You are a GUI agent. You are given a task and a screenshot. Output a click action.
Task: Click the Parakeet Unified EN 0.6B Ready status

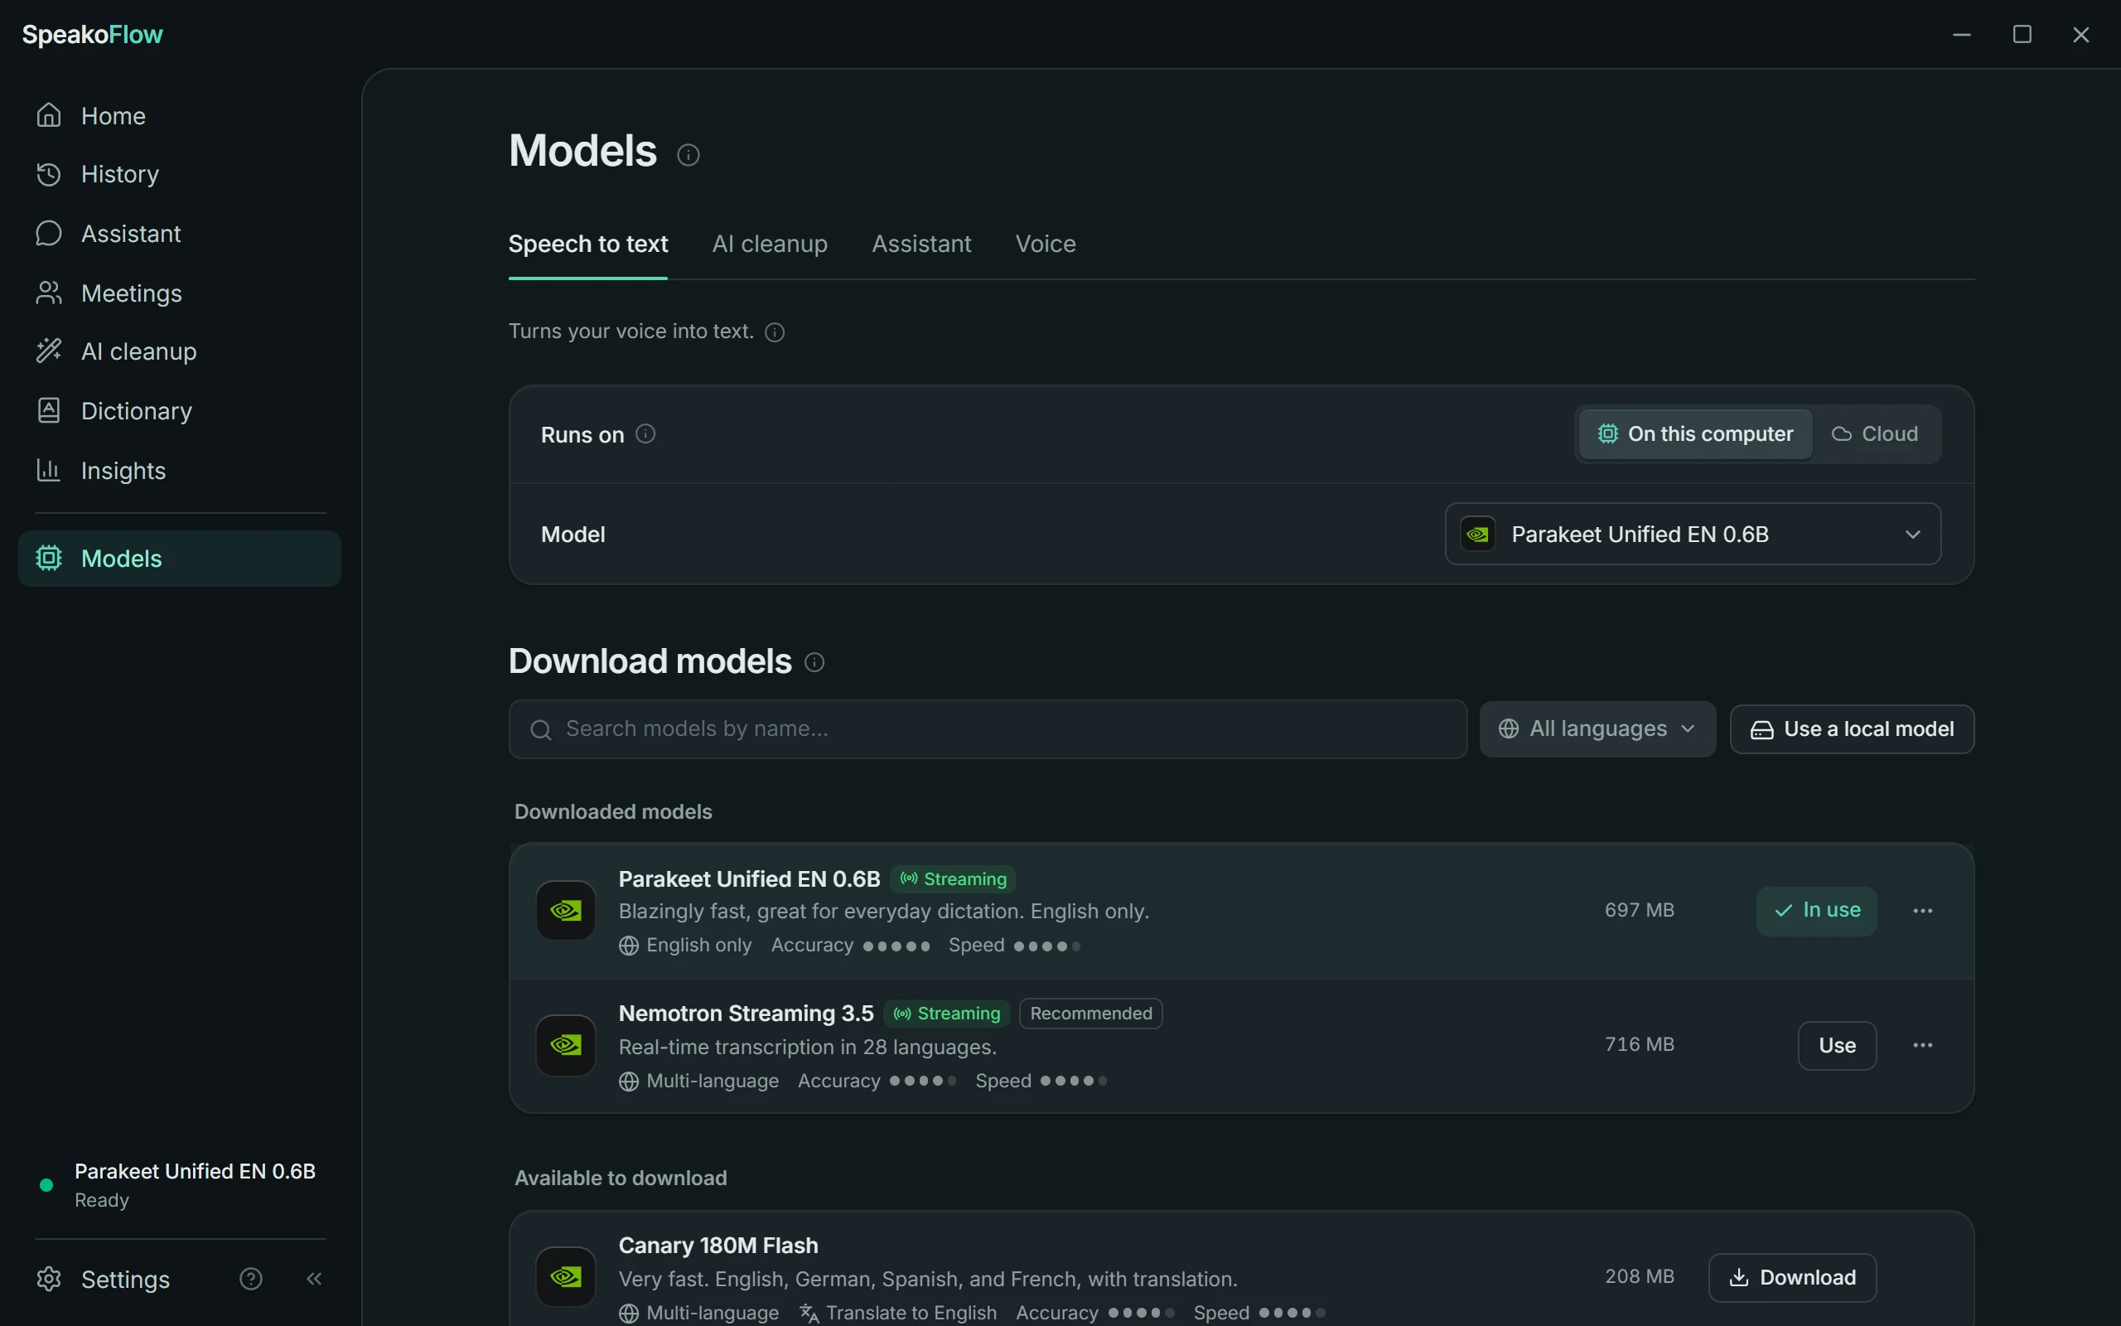coord(180,1186)
